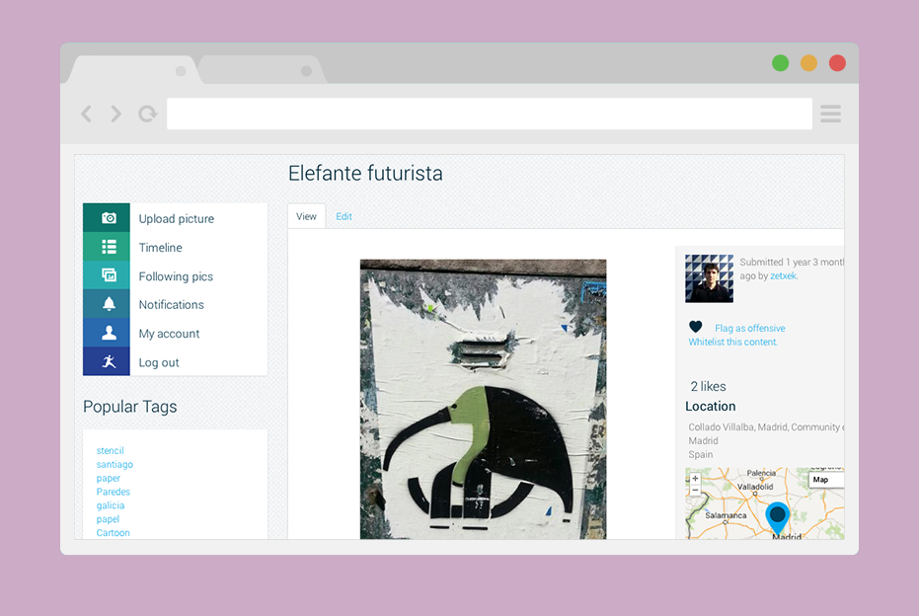Switch to the Edit tab

[x=344, y=216]
